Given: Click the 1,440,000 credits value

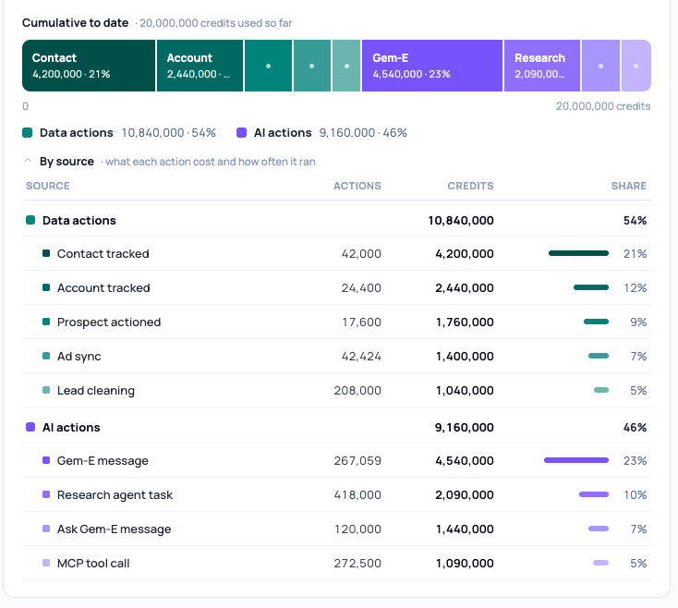Looking at the screenshot, I should (465, 529).
